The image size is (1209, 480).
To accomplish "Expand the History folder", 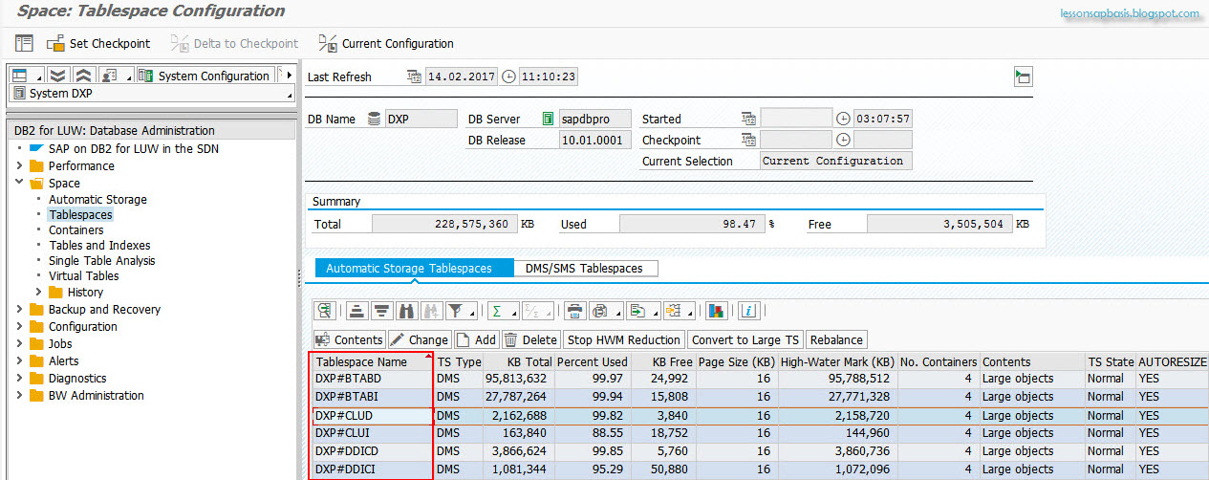I will (39, 292).
